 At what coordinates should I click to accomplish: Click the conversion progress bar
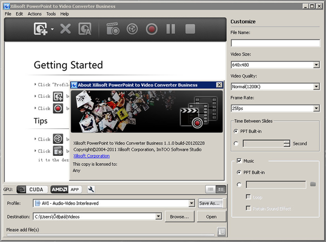110,235
